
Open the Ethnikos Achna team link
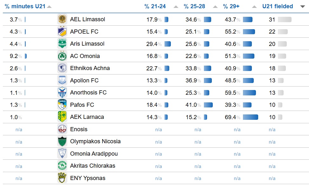pyautogui.click(x=90, y=68)
